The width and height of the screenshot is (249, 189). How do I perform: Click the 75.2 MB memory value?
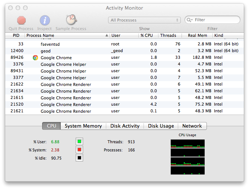point(203,104)
